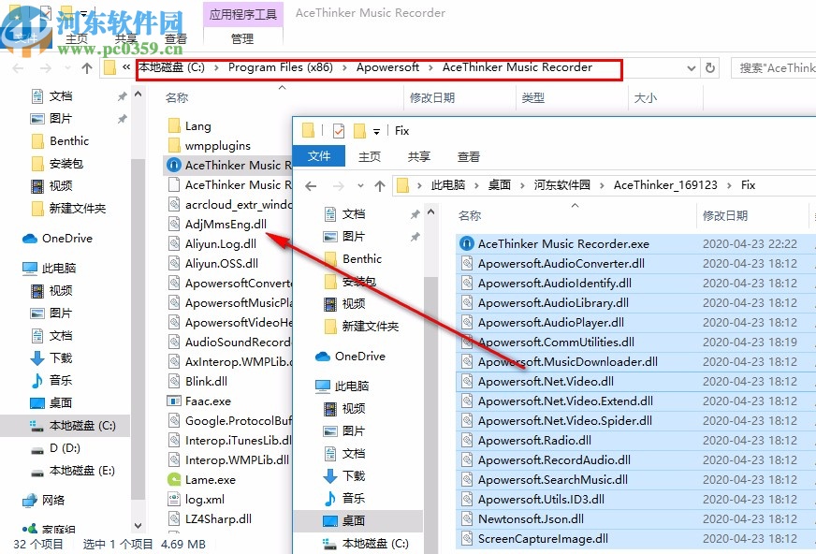
Task: Select Apowersoft.AudioIdentify.dll file
Action: (x=555, y=284)
